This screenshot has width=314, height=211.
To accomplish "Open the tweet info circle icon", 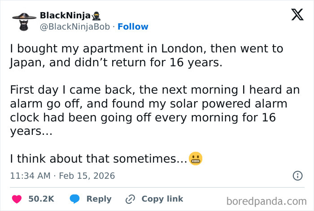I will pos(297,176).
